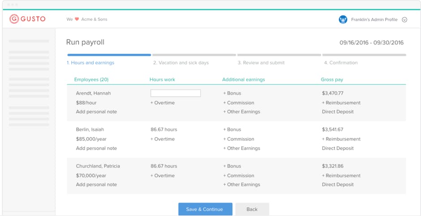Add Overtime for Hannah Arendt
The height and width of the screenshot is (216, 421).
(x=163, y=103)
